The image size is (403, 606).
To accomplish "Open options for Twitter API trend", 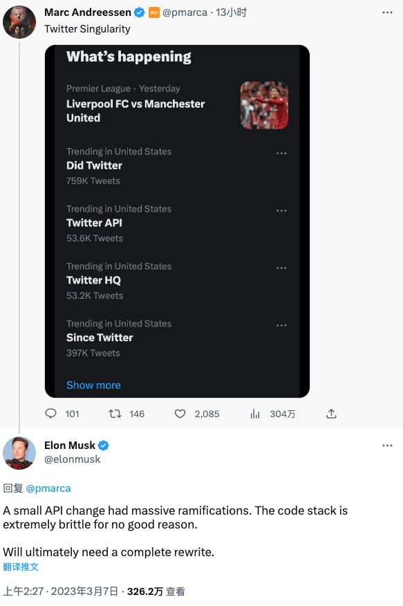I will pos(281,210).
